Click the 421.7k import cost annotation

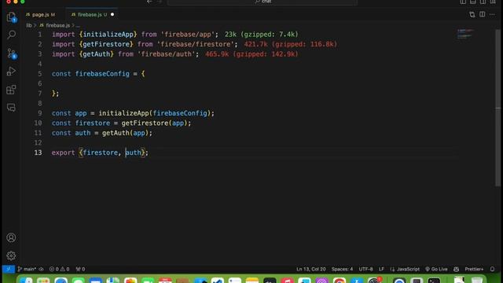pos(290,44)
